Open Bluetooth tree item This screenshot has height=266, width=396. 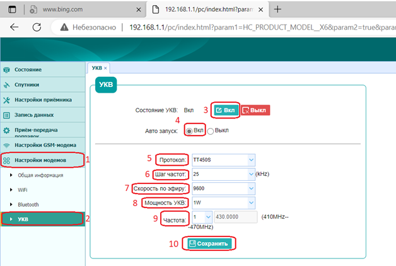pos(28,204)
